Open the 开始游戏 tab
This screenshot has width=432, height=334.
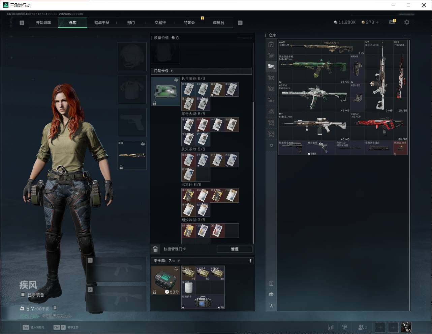tap(43, 23)
